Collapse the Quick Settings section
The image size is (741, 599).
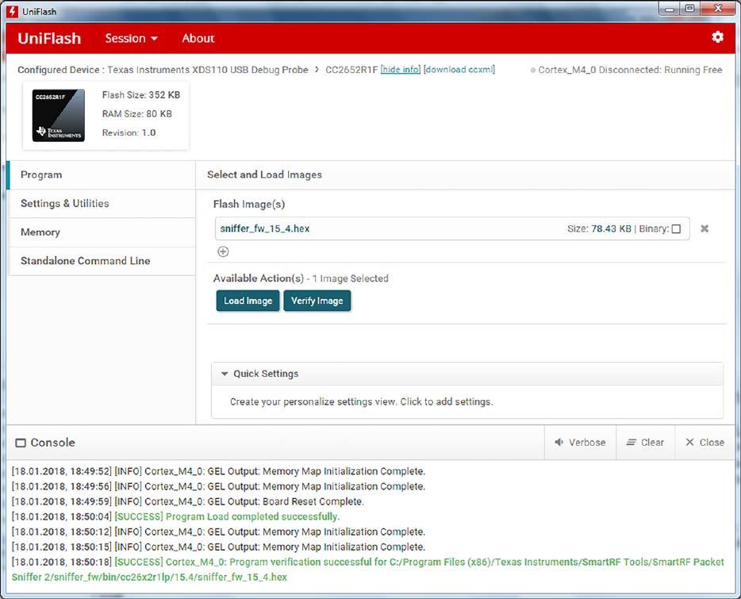[x=225, y=374]
